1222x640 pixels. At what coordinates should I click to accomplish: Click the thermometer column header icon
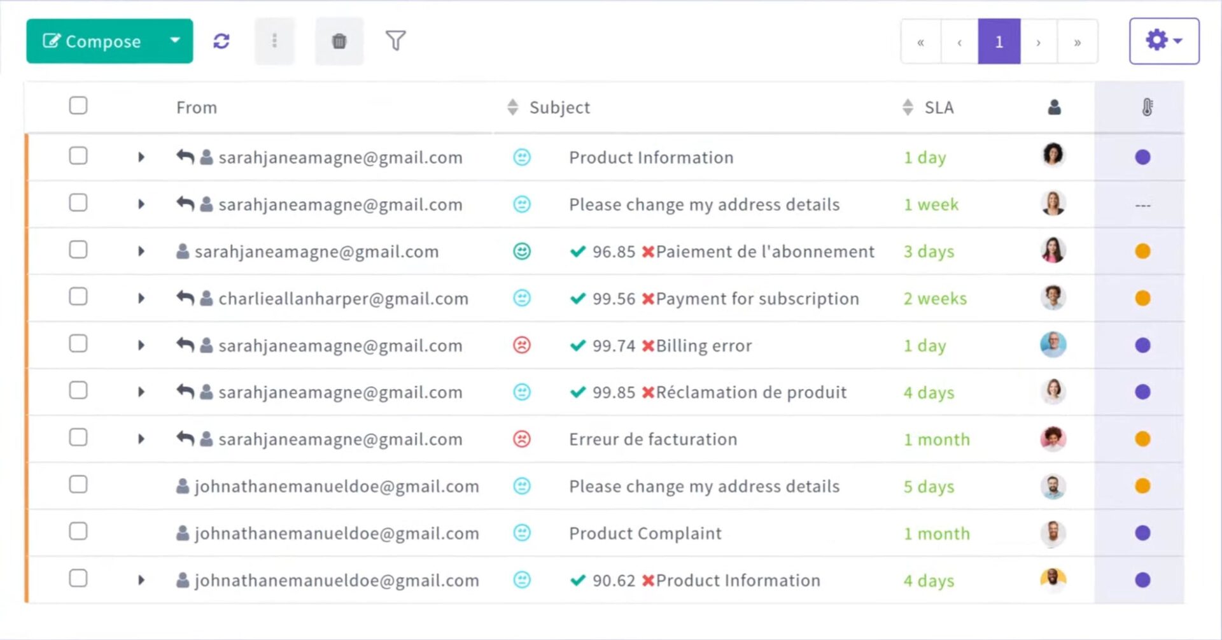click(x=1147, y=107)
